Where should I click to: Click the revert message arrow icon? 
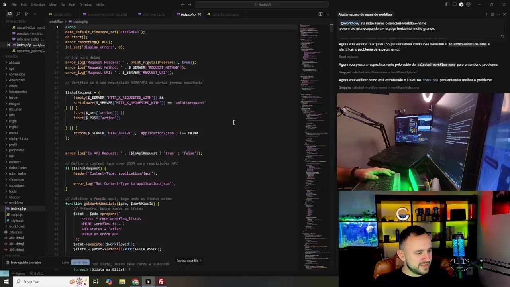point(502,36)
